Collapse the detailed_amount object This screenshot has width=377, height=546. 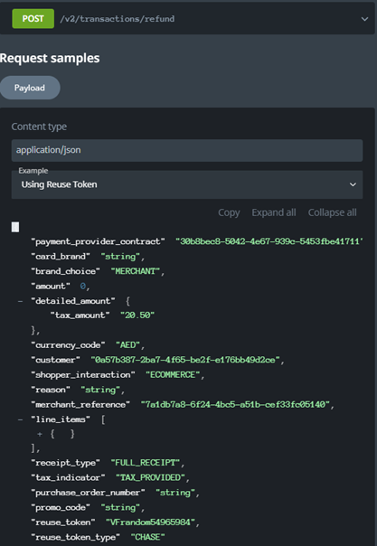tap(20, 301)
